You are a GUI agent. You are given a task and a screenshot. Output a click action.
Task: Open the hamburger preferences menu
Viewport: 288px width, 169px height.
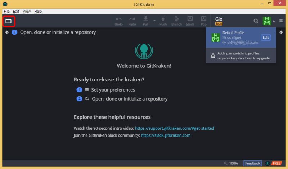click(x=281, y=21)
